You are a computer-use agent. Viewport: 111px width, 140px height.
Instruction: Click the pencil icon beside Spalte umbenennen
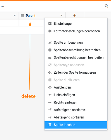click(50, 43)
